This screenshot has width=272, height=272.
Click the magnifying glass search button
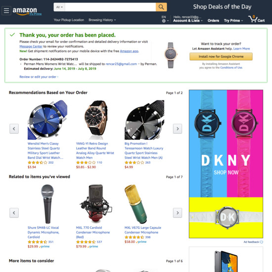161,7
